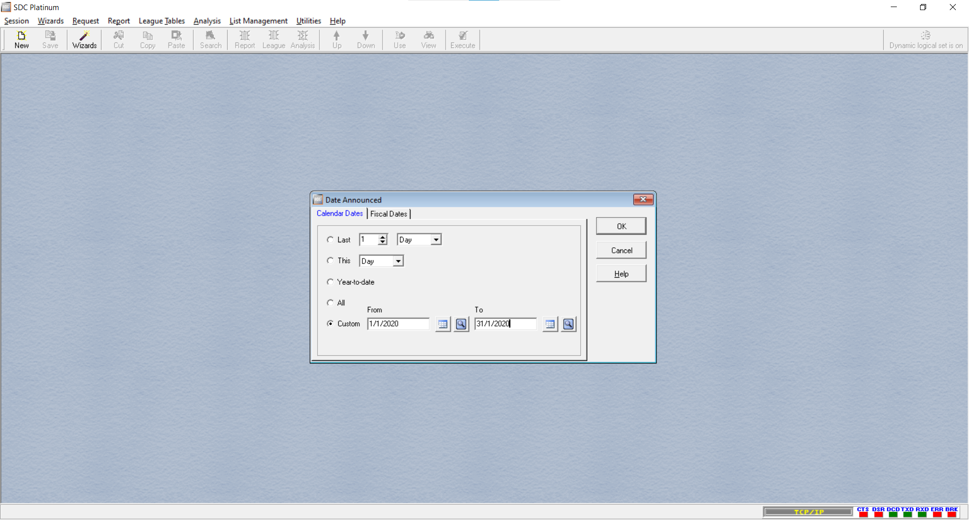
Task: Click the Dynamic logical set icon
Action: (x=926, y=35)
